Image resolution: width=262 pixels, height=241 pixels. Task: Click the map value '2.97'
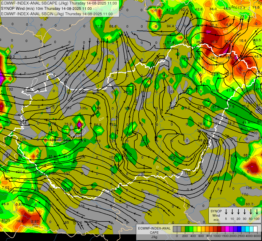pos(35,221)
